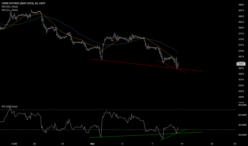The width and height of the screenshot is (248, 146).
Task: Click the 375'0 price axis label
Action: (241, 39)
